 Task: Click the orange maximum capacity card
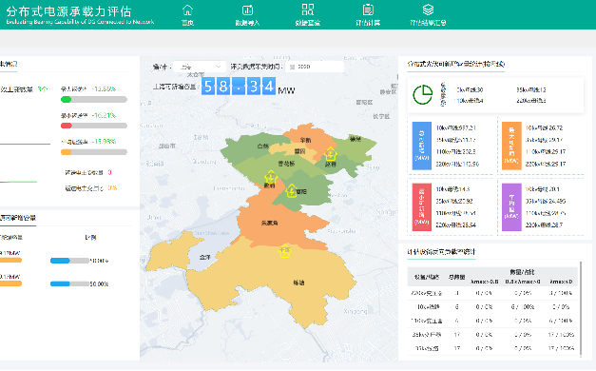pyautogui.click(x=511, y=146)
